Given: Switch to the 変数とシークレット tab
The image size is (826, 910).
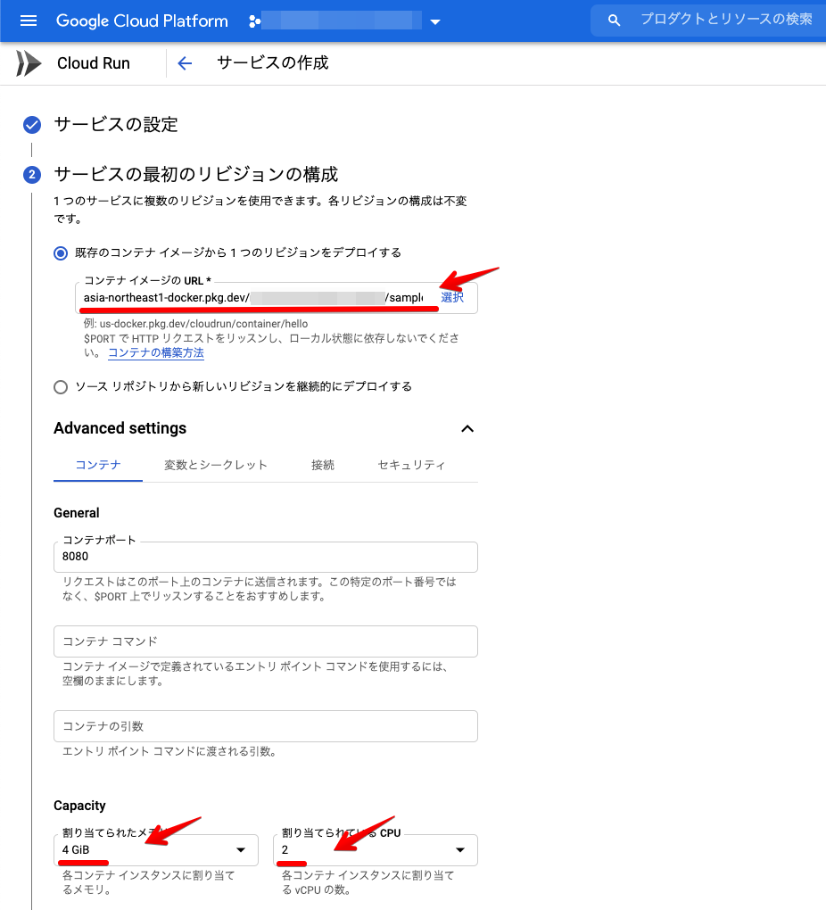Looking at the screenshot, I should tap(216, 465).
